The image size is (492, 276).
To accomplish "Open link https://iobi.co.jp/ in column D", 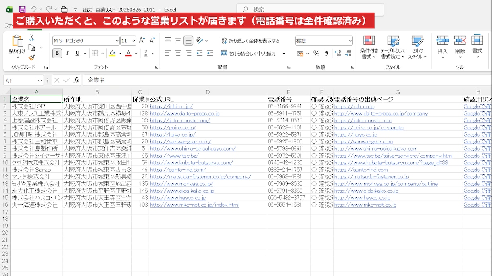I will 171,106.
